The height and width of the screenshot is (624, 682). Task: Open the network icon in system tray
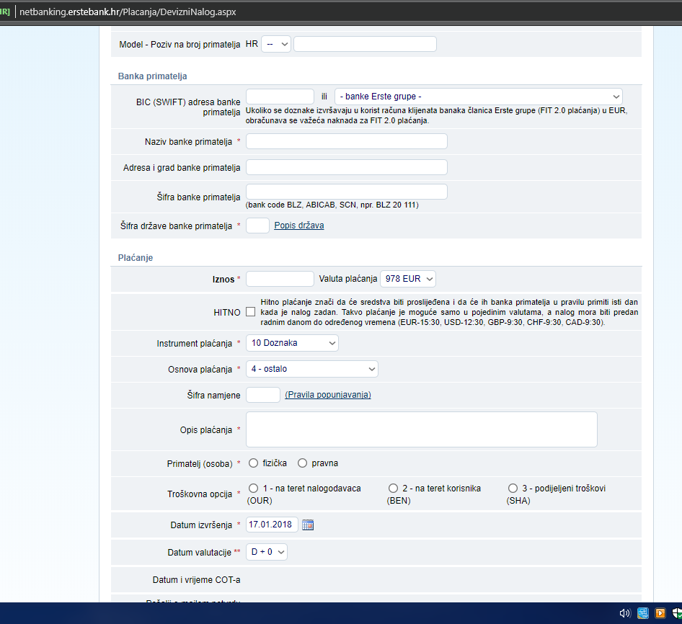pos(643,613)
